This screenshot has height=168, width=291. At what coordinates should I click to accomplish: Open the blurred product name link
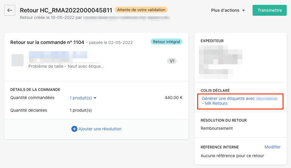[x=57, y=55]
